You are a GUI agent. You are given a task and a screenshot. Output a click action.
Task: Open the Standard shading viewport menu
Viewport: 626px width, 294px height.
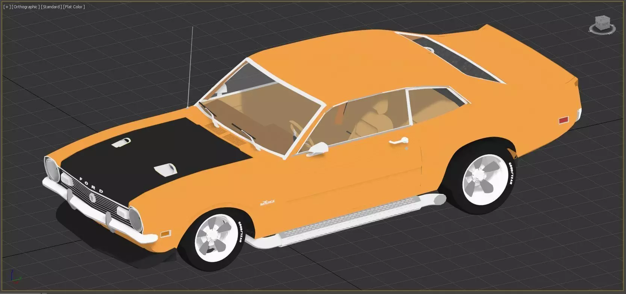point(51,7)
